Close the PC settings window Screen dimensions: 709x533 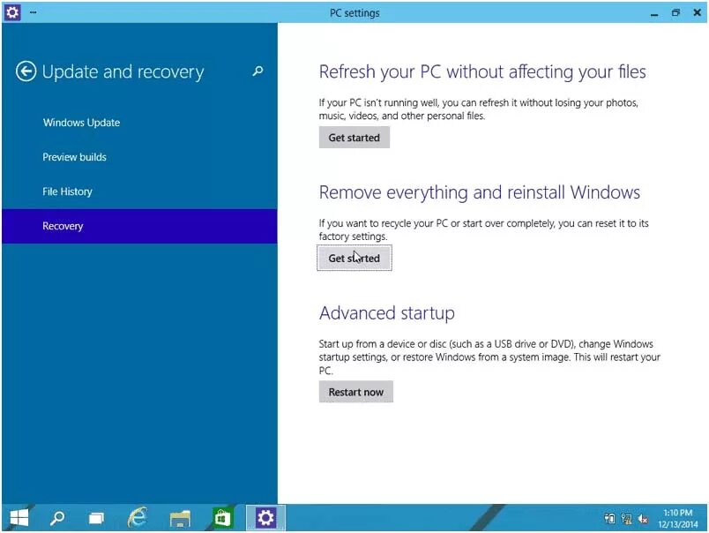tap(697, 12)
